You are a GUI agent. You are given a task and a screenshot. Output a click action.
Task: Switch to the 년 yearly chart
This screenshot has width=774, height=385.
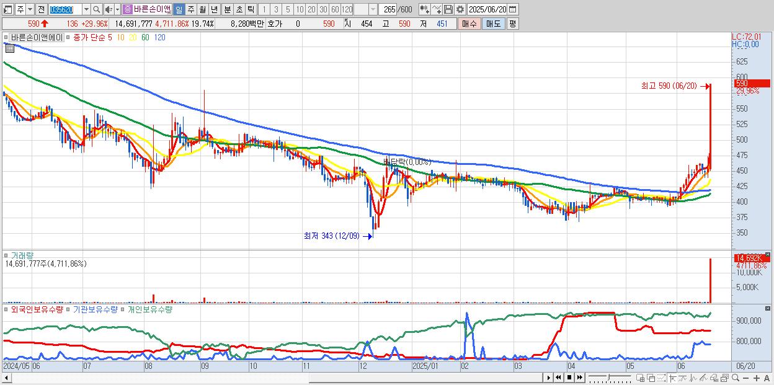pos(214,9)
